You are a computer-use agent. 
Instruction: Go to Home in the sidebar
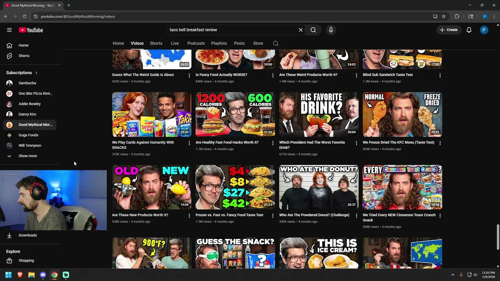click(30, 45)
